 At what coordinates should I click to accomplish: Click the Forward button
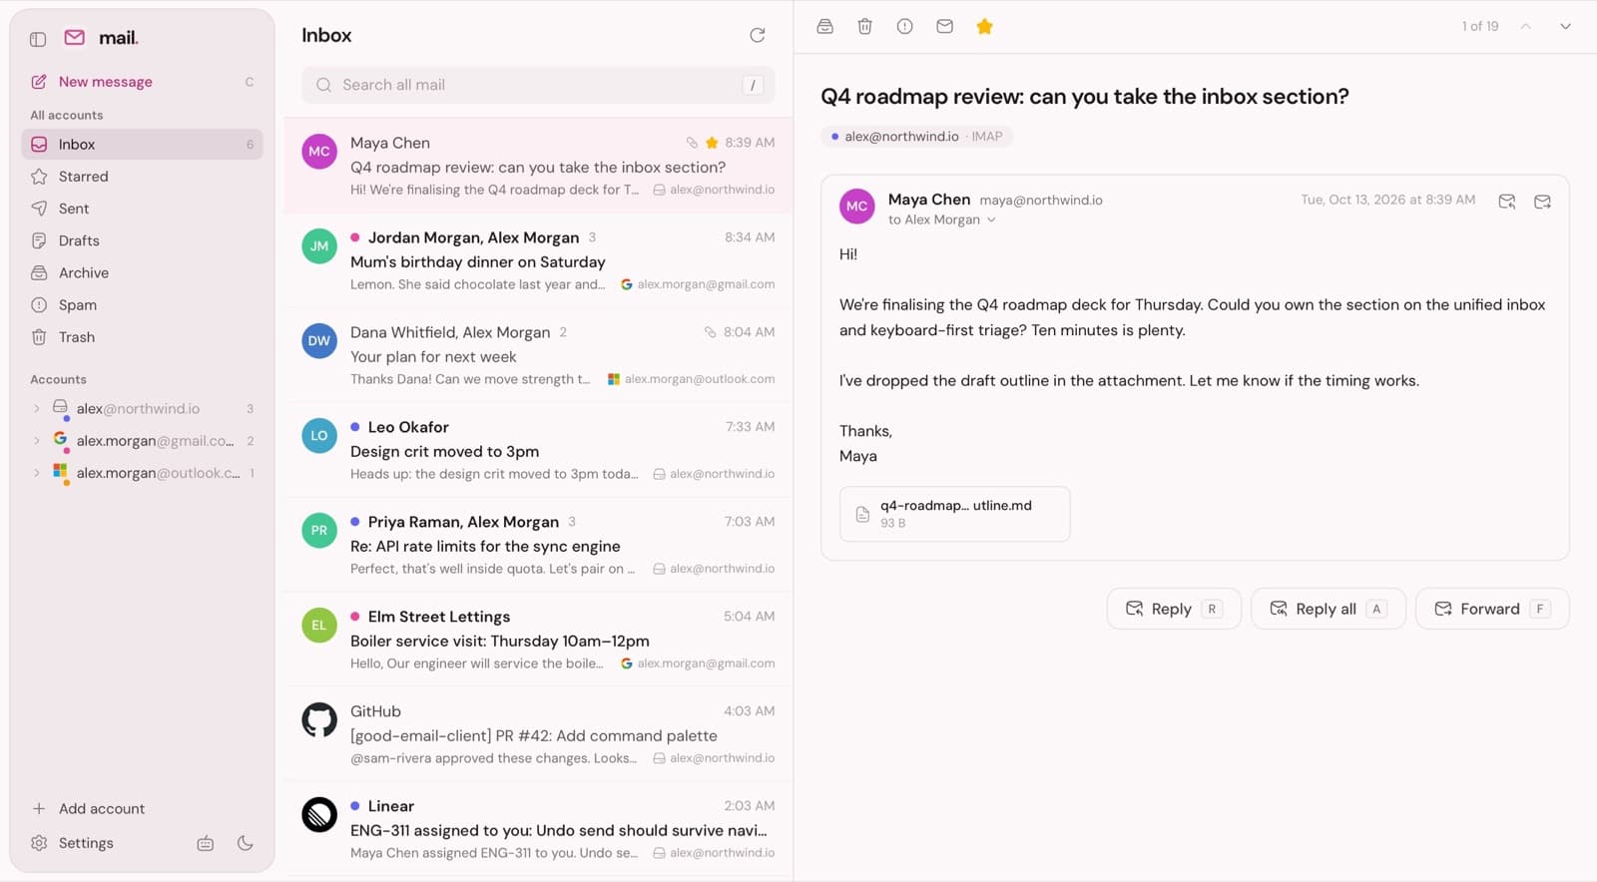pyautogui.click(x=1492, y=609)
